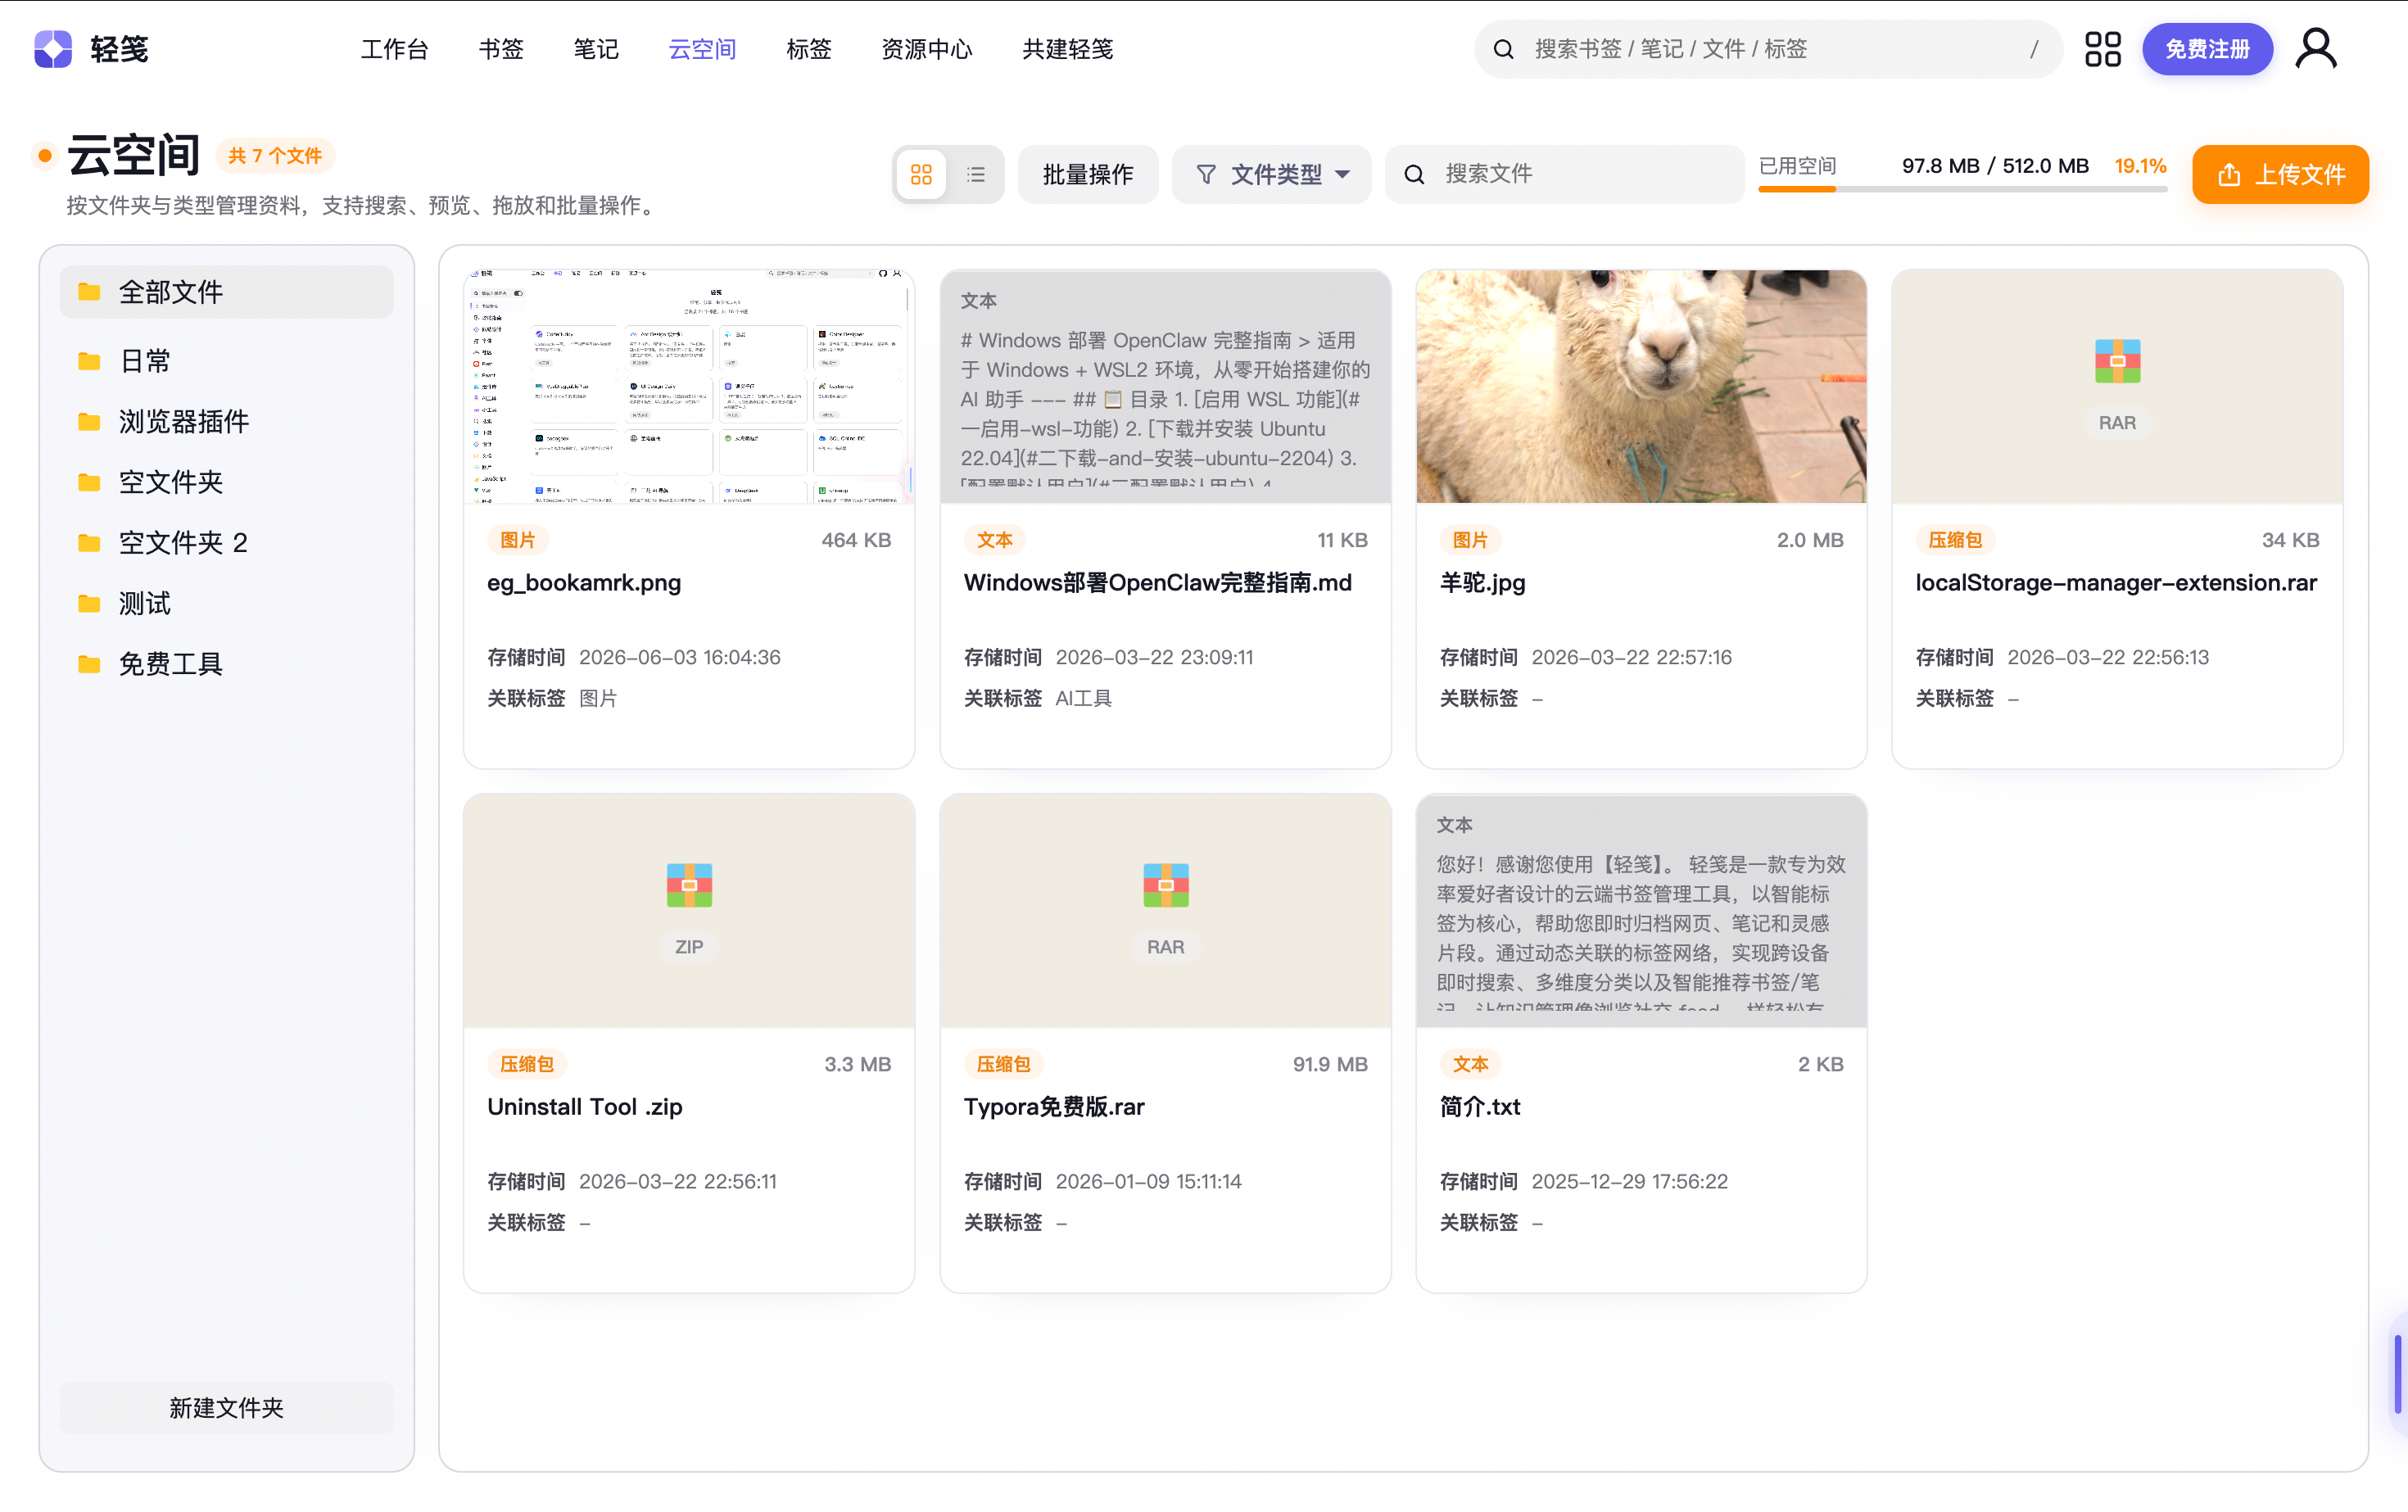This screenshot has width=2408, height=1512.
Task: Go to the 工作台 tab
Action: (394, 49)
